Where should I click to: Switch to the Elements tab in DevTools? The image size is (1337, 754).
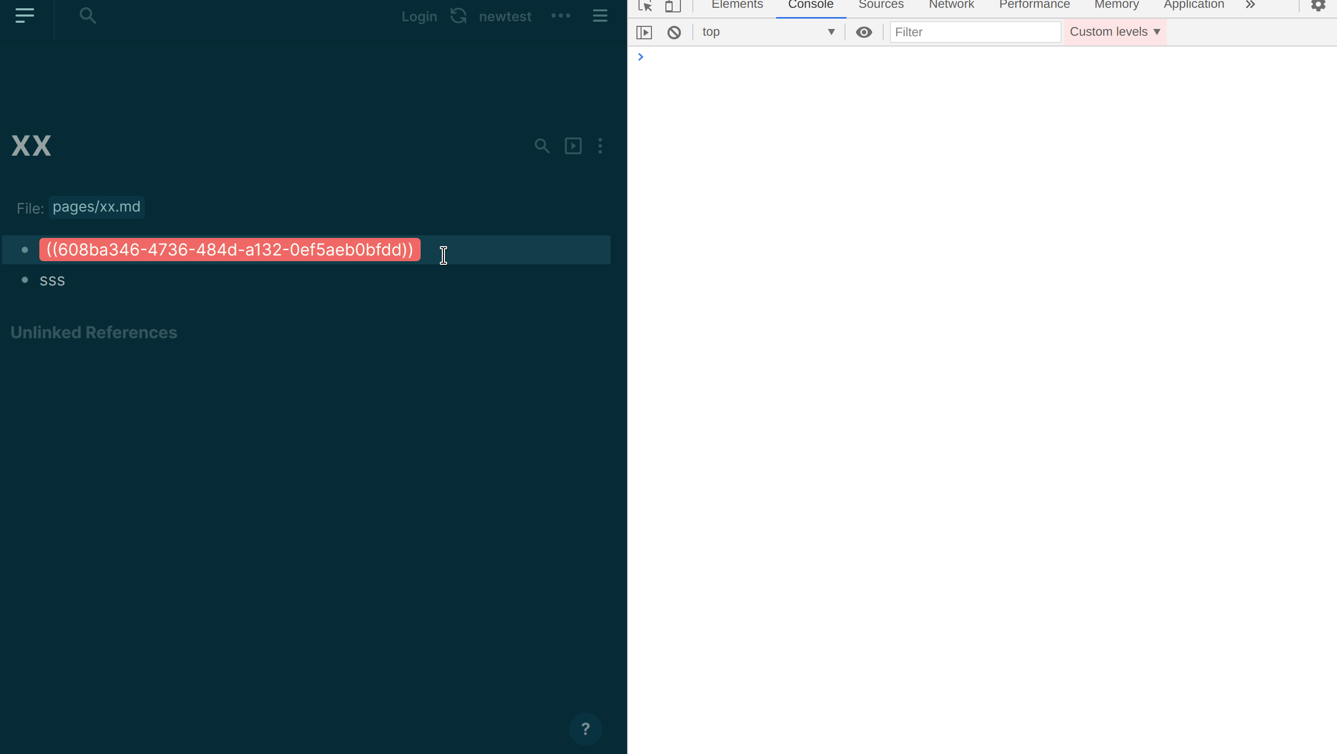point(736,4)
